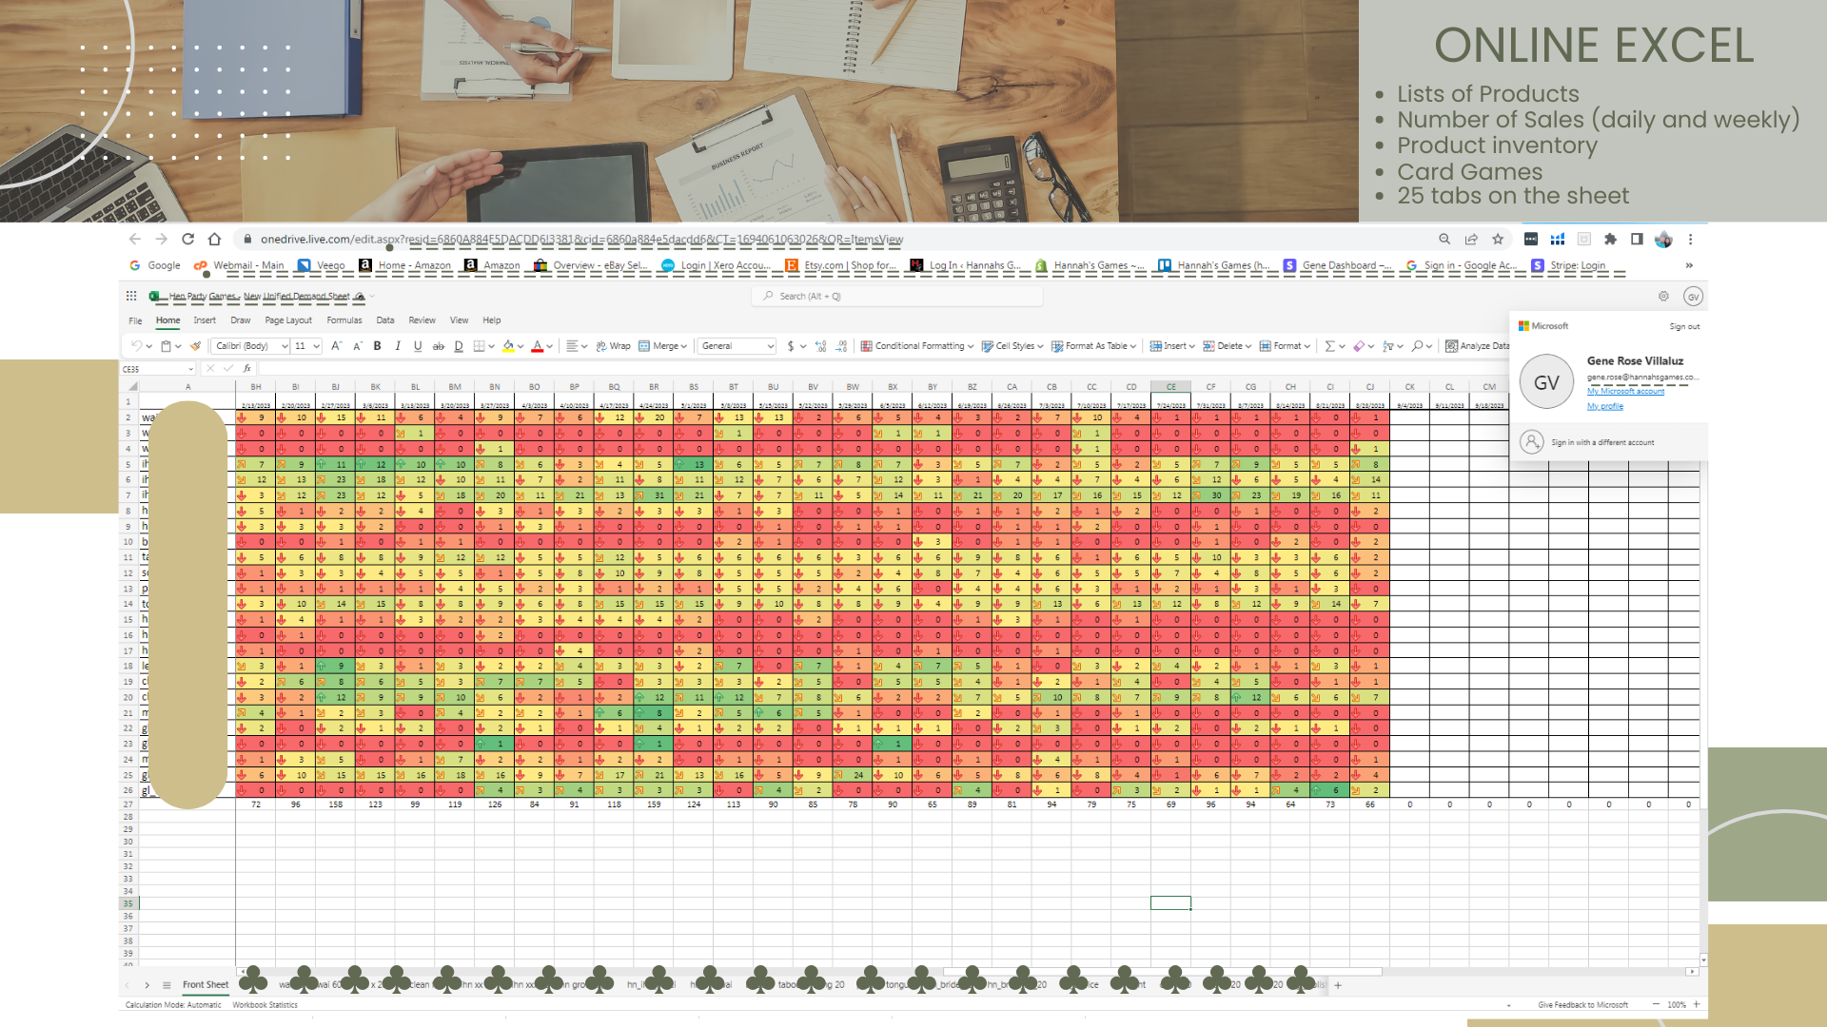Toggle Strikethrough formatting

coord(439,346)
